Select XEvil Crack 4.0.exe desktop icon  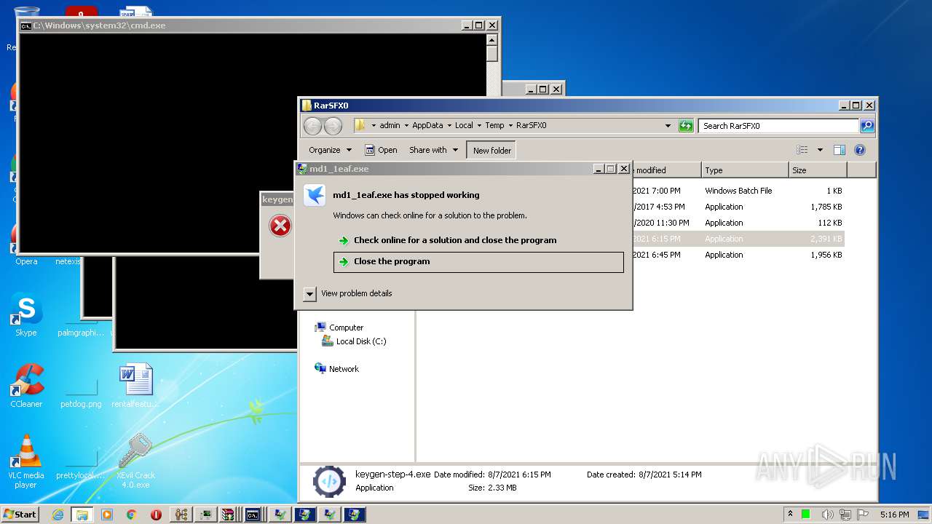(x=135, y=461)
